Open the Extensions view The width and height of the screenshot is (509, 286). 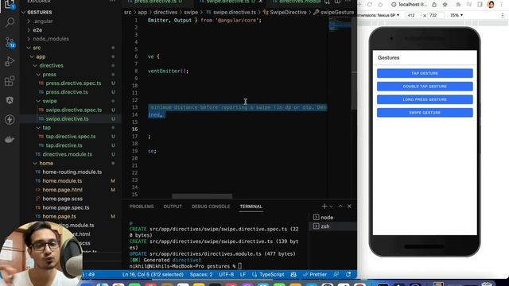pos(10,81)
